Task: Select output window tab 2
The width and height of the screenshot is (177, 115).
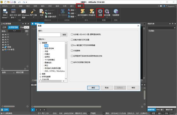Action: pyautogui.click(x=36, y=110)
